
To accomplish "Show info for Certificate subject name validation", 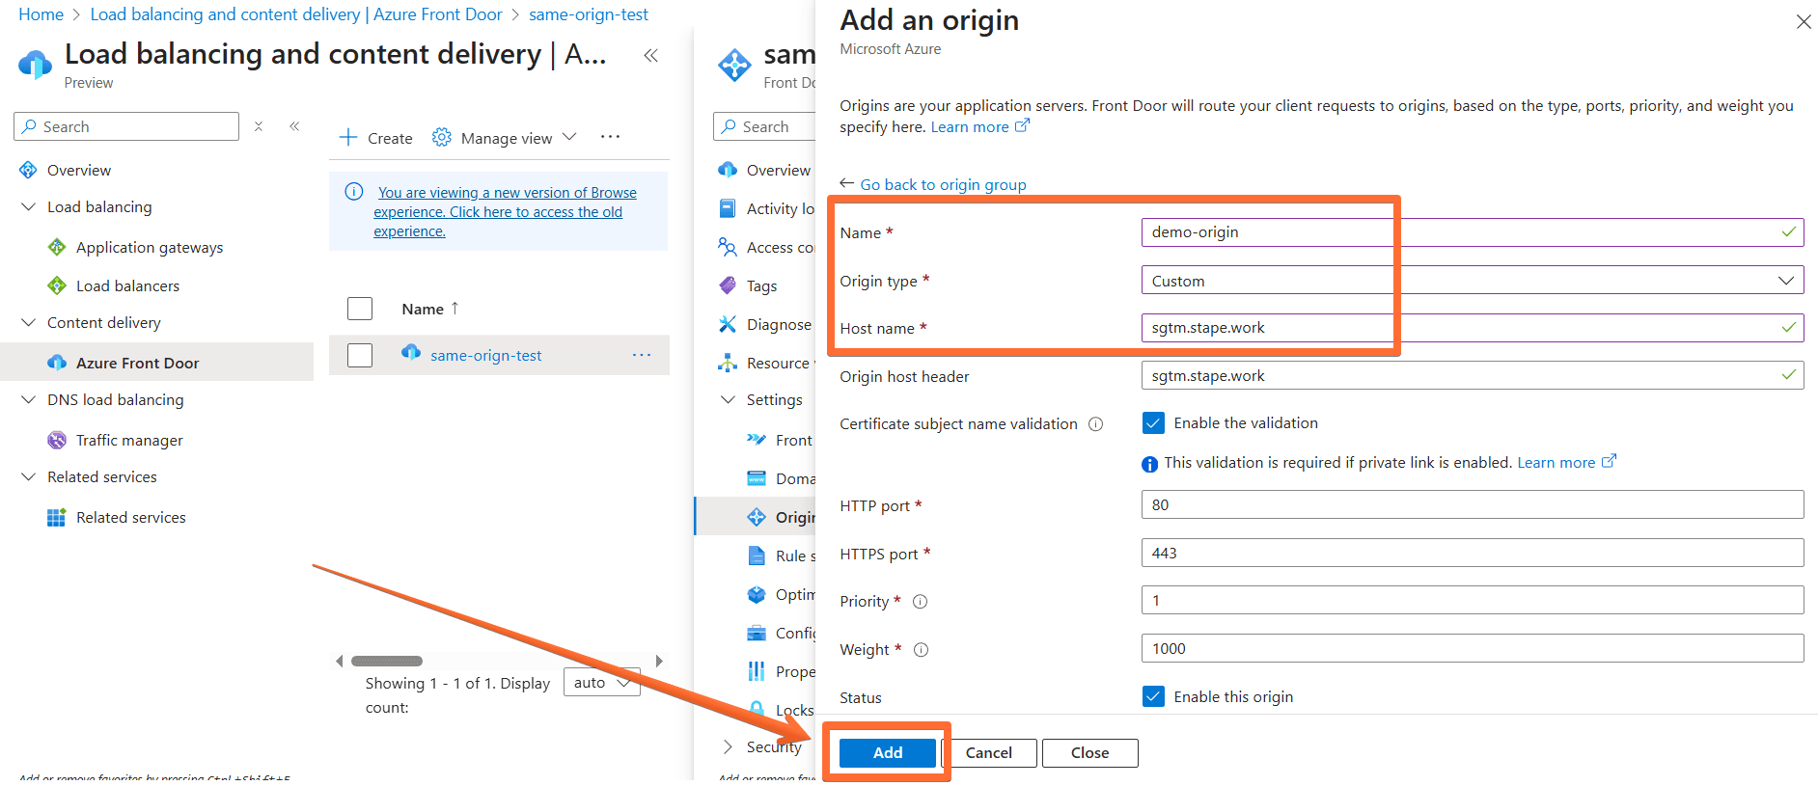I will pos(1095,424).
